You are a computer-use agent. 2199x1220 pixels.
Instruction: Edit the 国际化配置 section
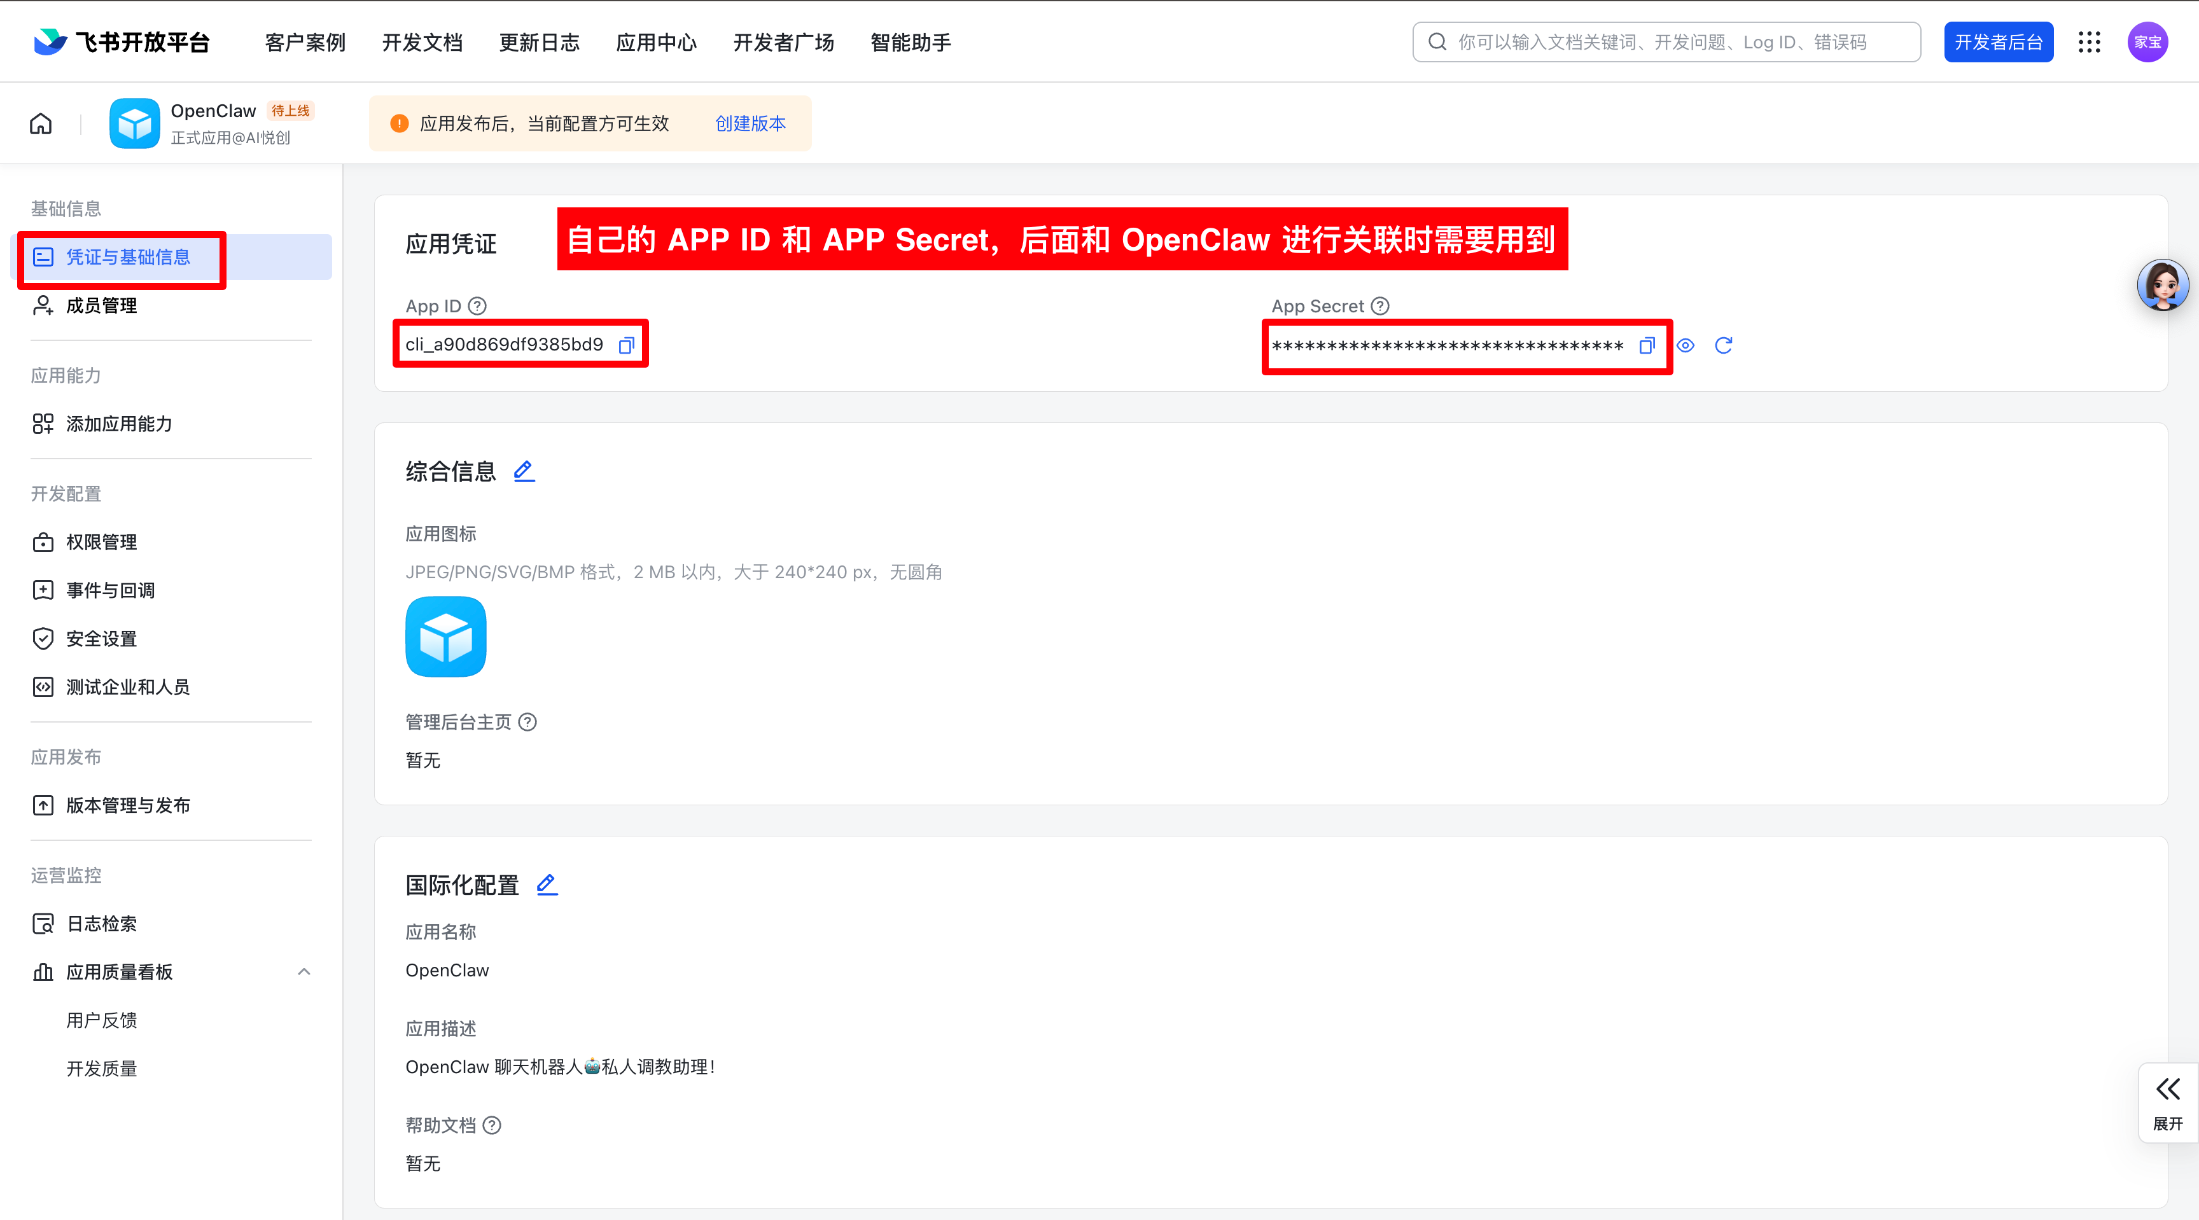[547, 885]
